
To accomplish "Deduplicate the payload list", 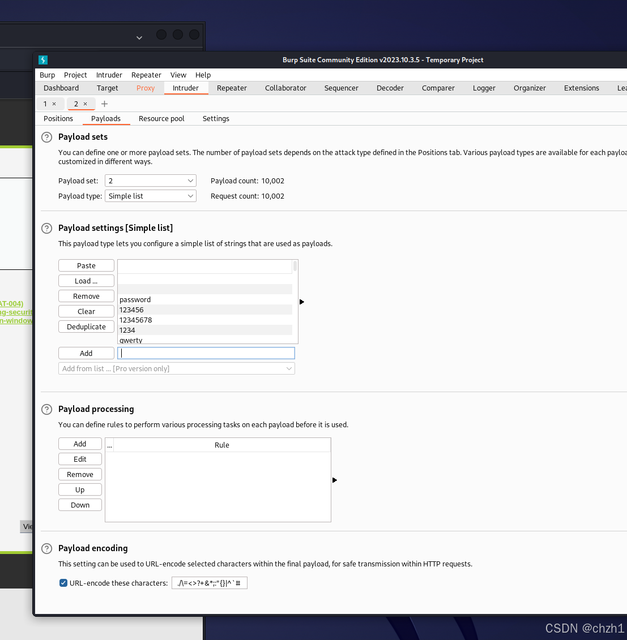I will [x=86, y=327].
